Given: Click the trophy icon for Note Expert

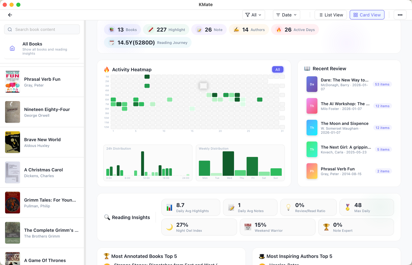Looking at the screenshot, I should click(326, 227).
